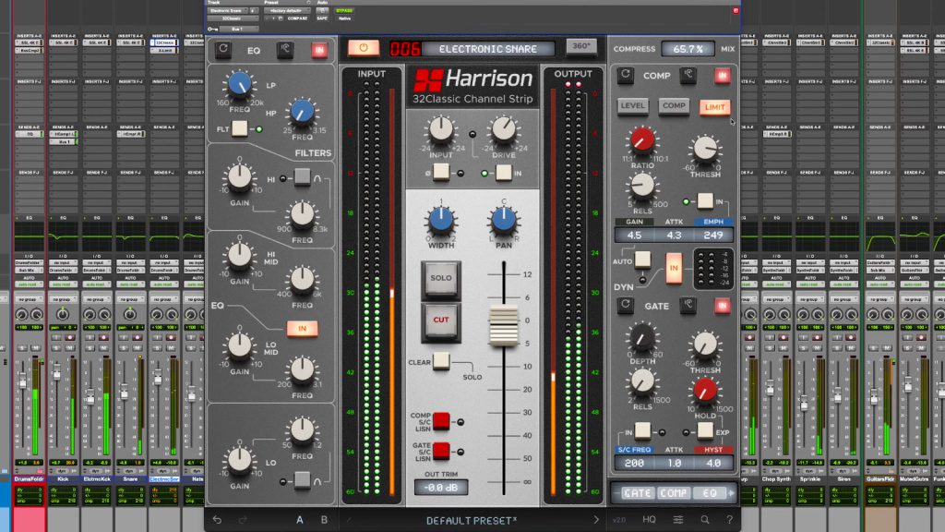Toggle the GATE S/C LISN red button
Screen dimensions: 945x532
click(x=441, y=451)
